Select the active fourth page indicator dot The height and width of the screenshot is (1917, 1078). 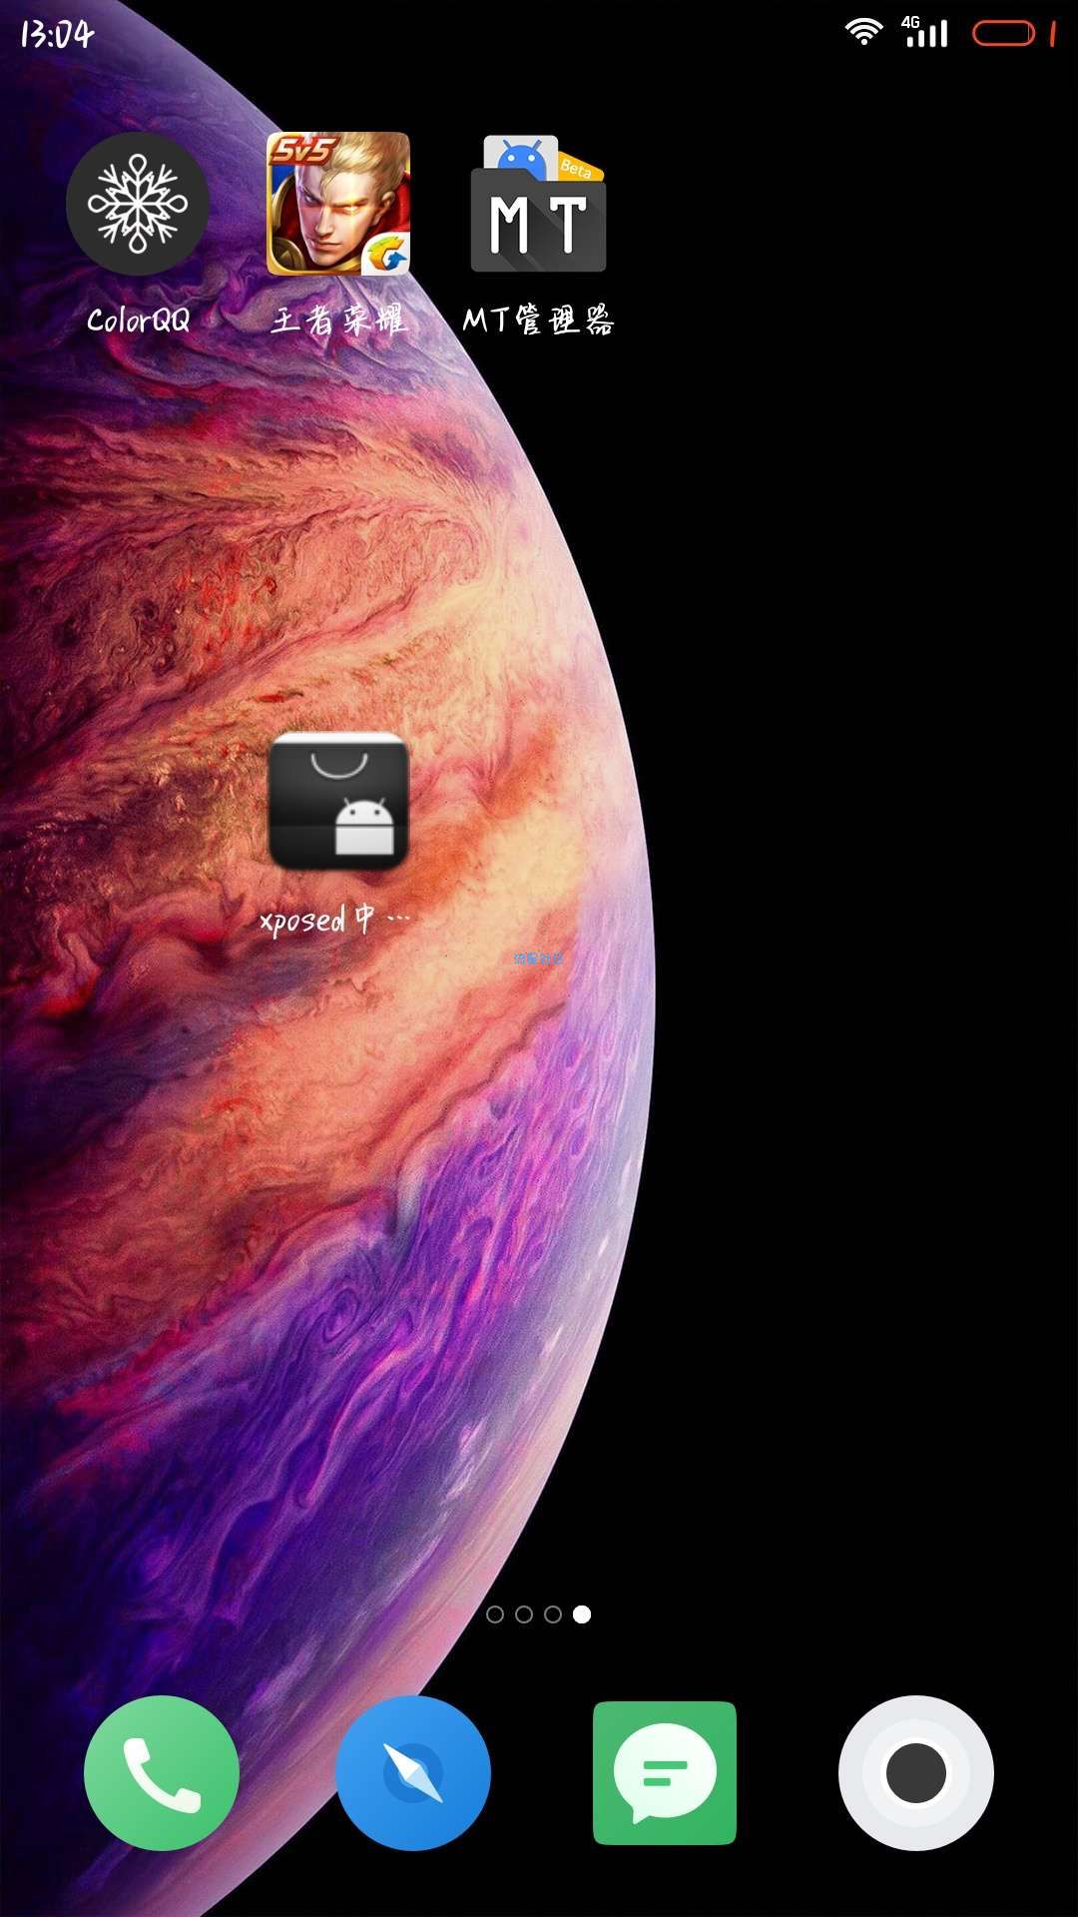582,1614
